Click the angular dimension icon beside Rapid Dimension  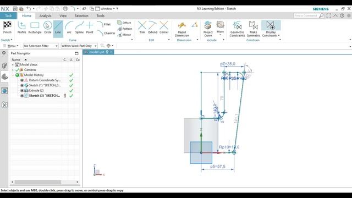point(195,25)
